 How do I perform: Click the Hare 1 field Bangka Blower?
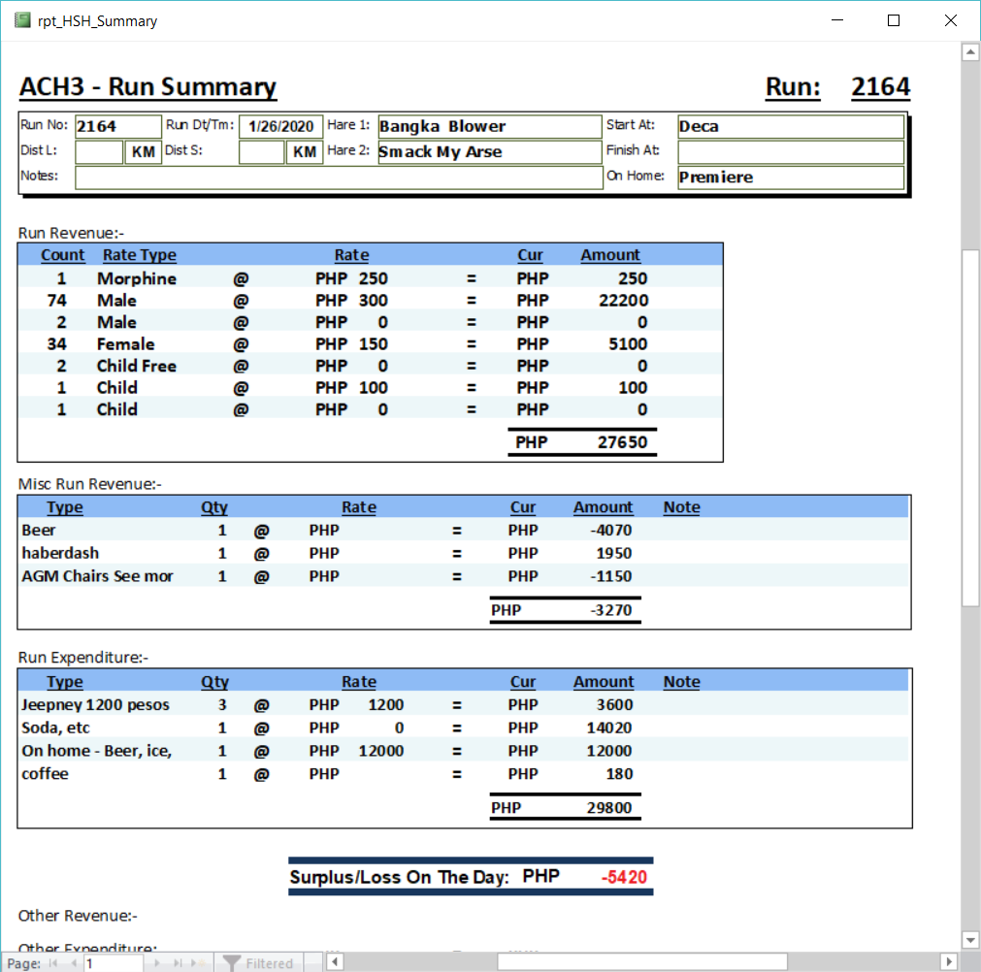488,127
